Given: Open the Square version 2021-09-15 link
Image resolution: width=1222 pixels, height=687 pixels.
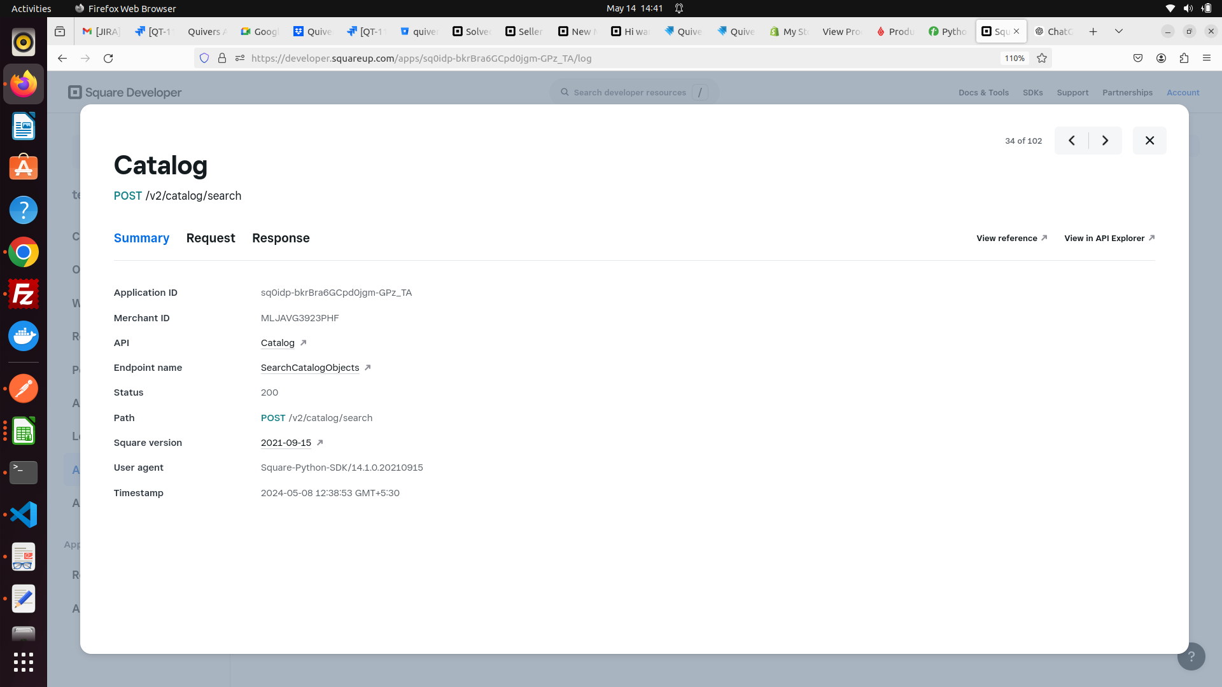Looking at the screenshot, I should point(286,443).
